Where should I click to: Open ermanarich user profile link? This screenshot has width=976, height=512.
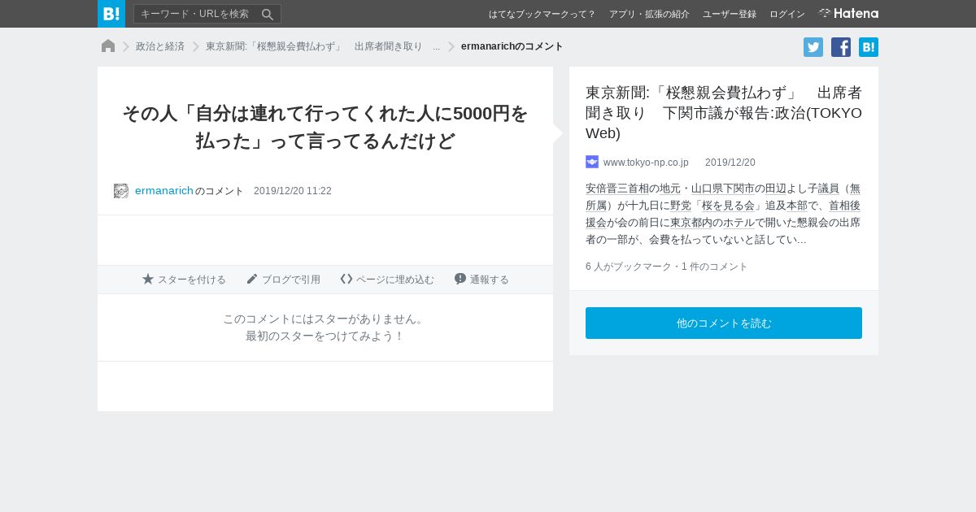click(164, 191)
